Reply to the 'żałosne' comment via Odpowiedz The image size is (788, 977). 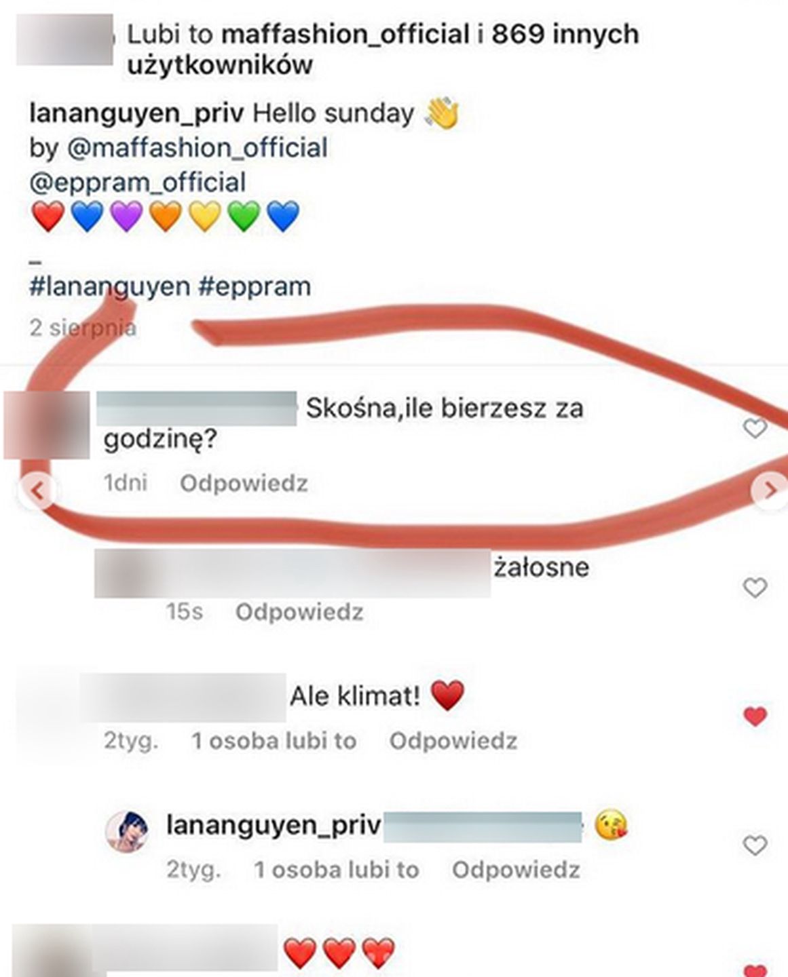pyautogui.click(x=299, y=612)
